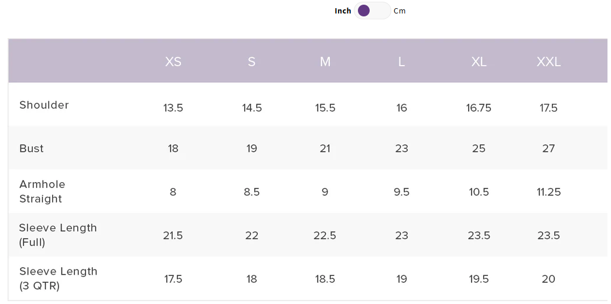
Task: Select the Bust row label
Action: [x=32, y=149]
